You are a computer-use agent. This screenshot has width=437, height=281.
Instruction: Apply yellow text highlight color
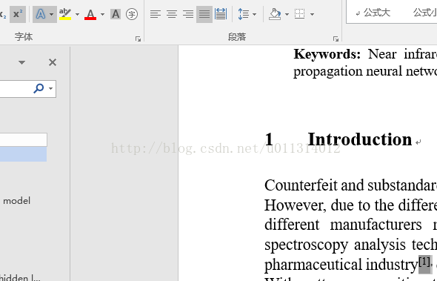65,14
